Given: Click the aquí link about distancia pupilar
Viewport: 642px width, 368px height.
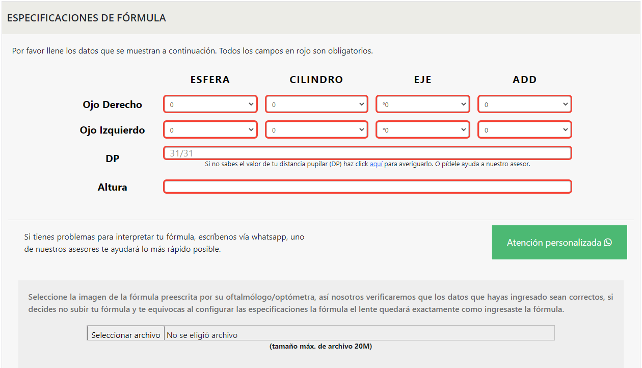Looking at the screenshot, I should (x=376, y=164).
